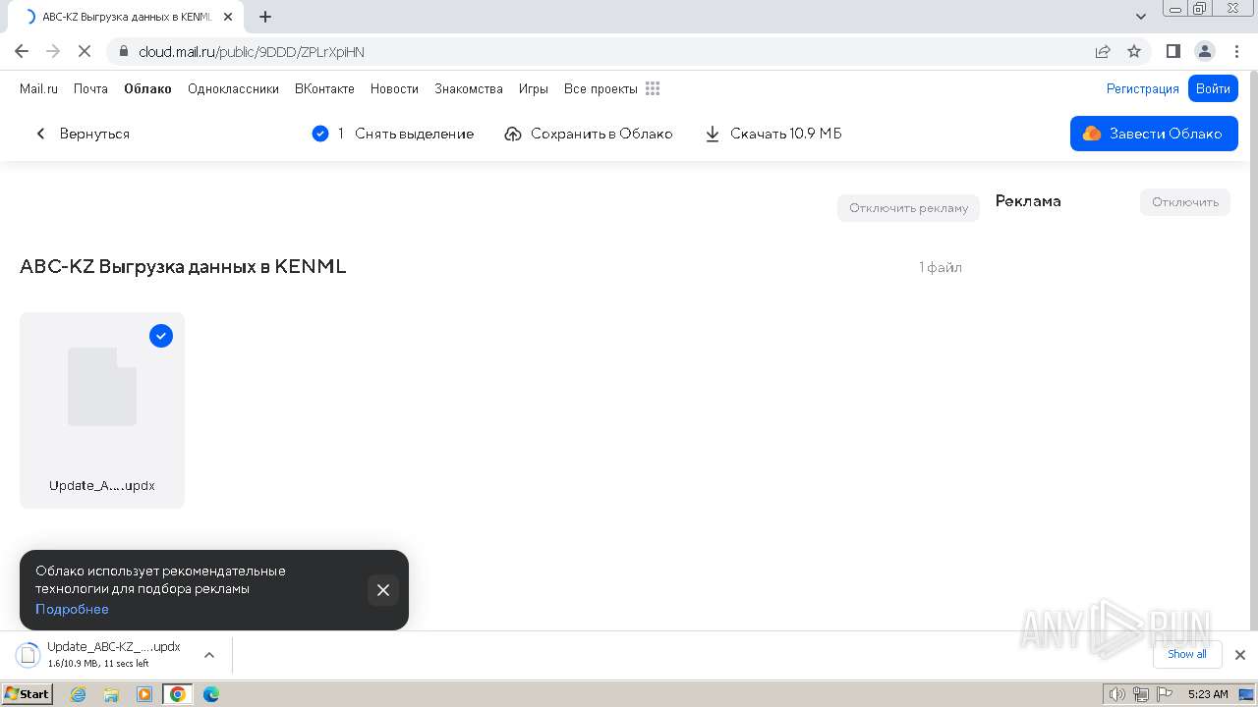
Task: Open Облако in top navigation
Action: [147, 88]
